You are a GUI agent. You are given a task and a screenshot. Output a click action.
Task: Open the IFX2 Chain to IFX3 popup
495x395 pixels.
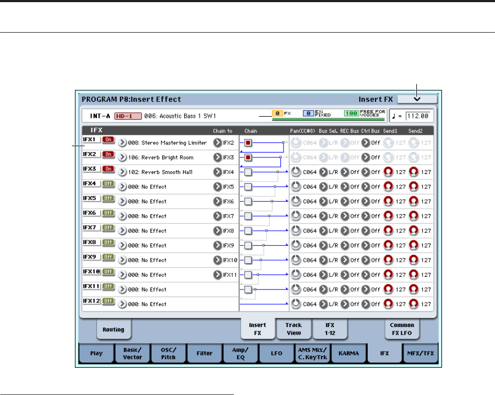coord(217,158)
